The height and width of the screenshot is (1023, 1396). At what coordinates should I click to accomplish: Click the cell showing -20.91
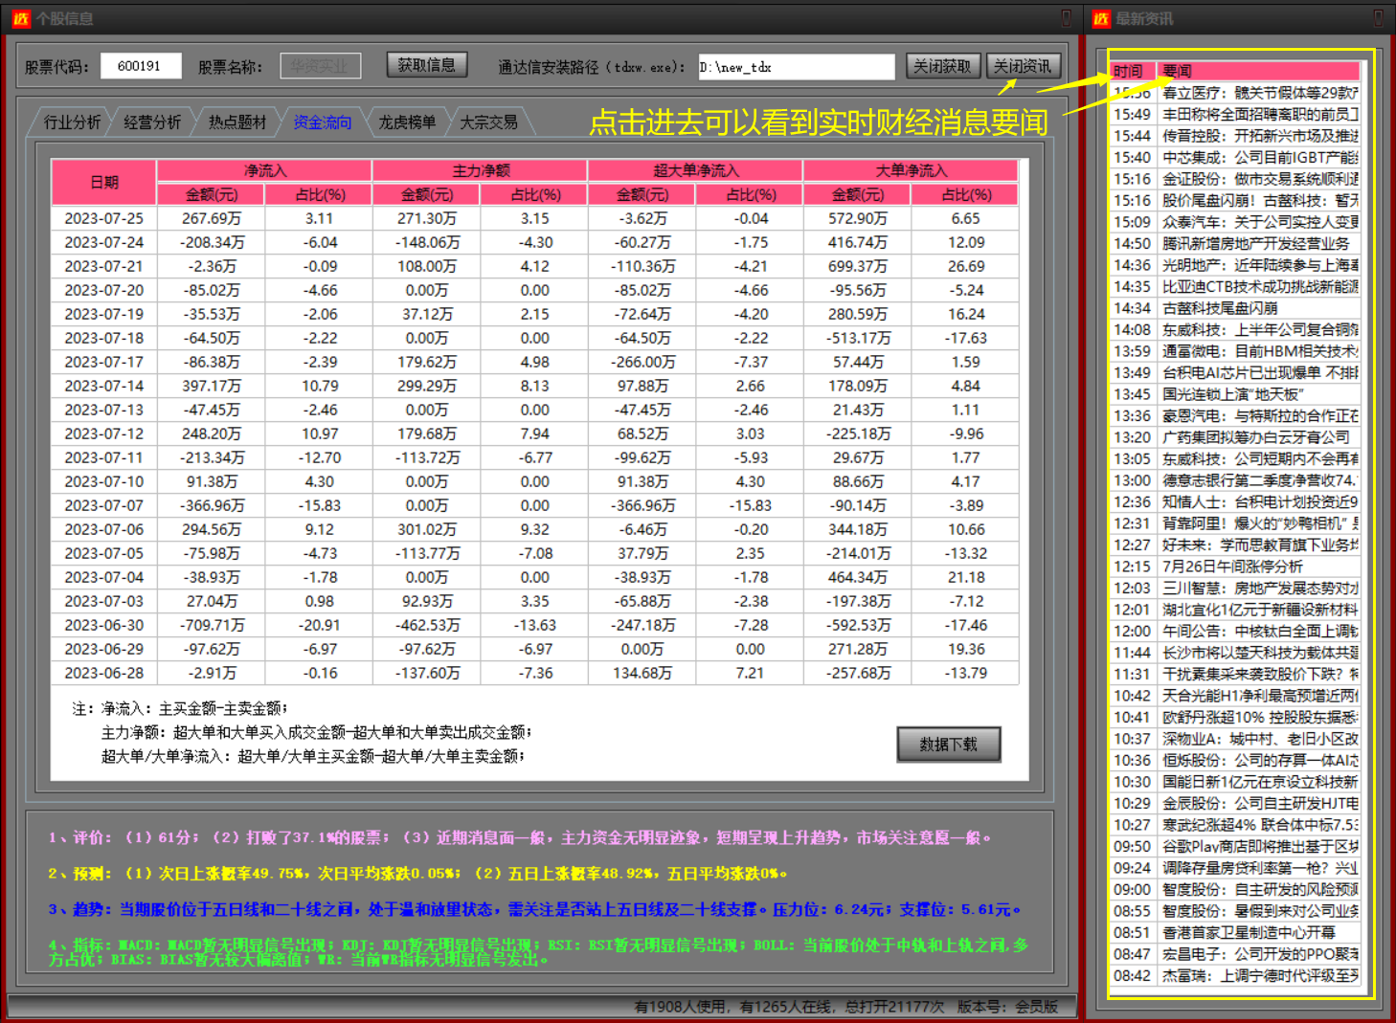(x=320, y=625)
